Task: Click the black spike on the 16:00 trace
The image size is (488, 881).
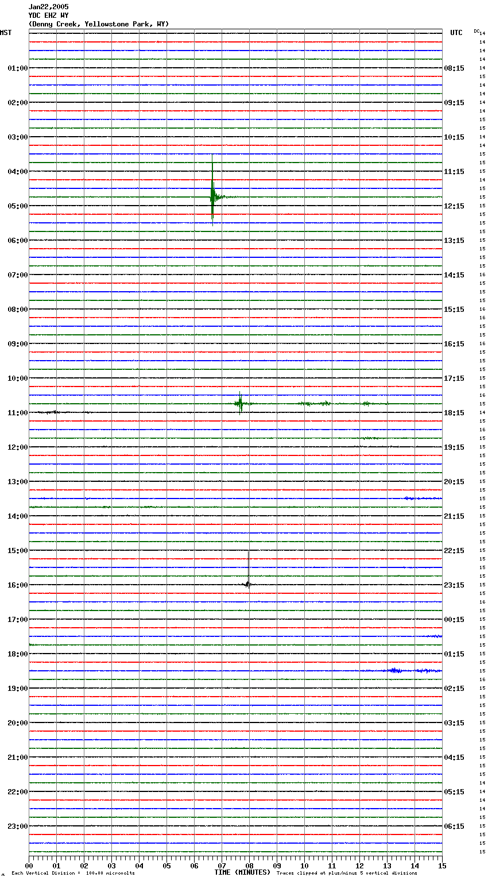Action: (248, 570)
